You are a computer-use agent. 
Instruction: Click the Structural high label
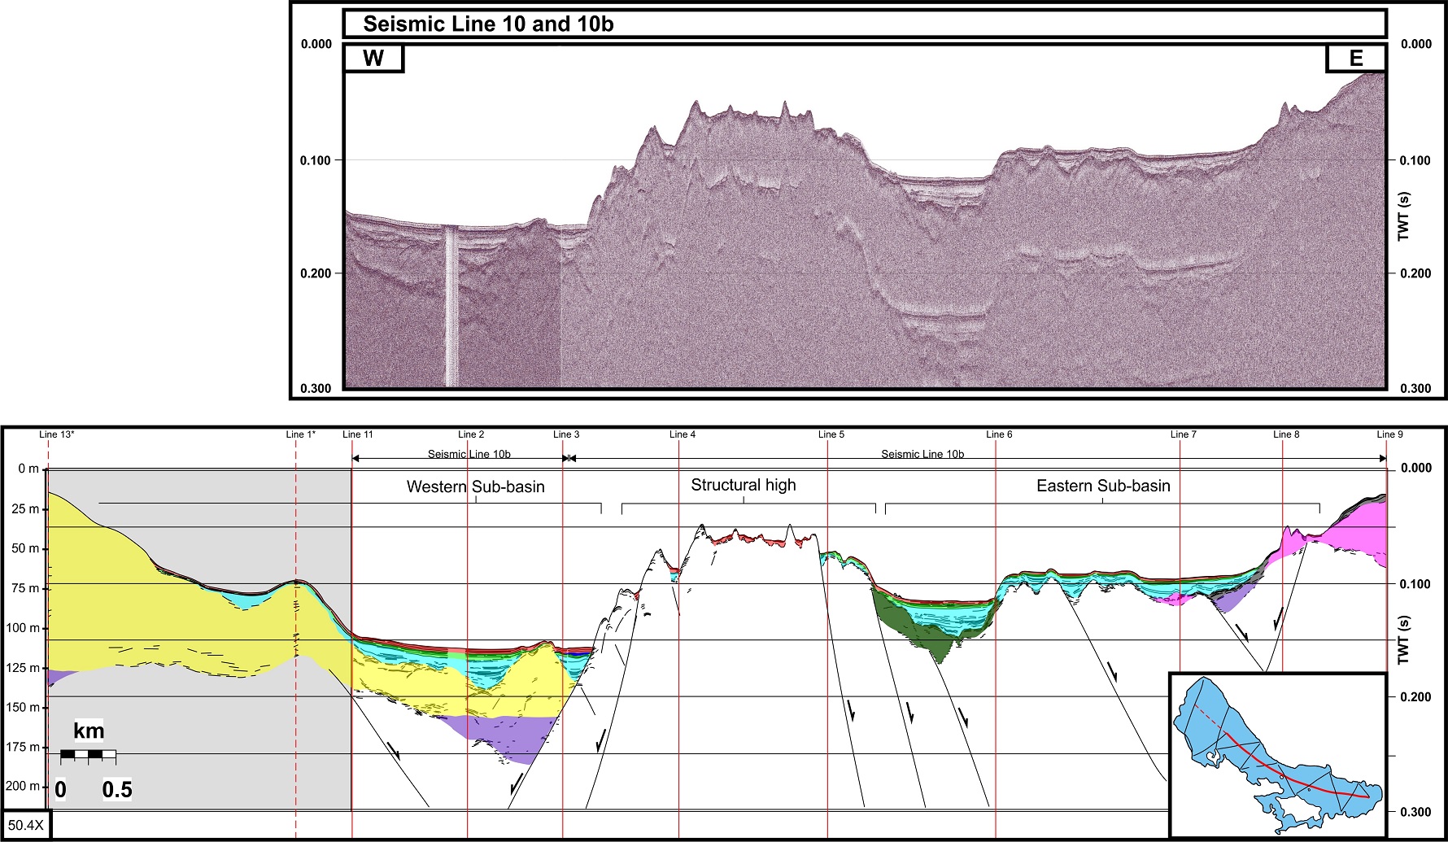pos(743,485)
